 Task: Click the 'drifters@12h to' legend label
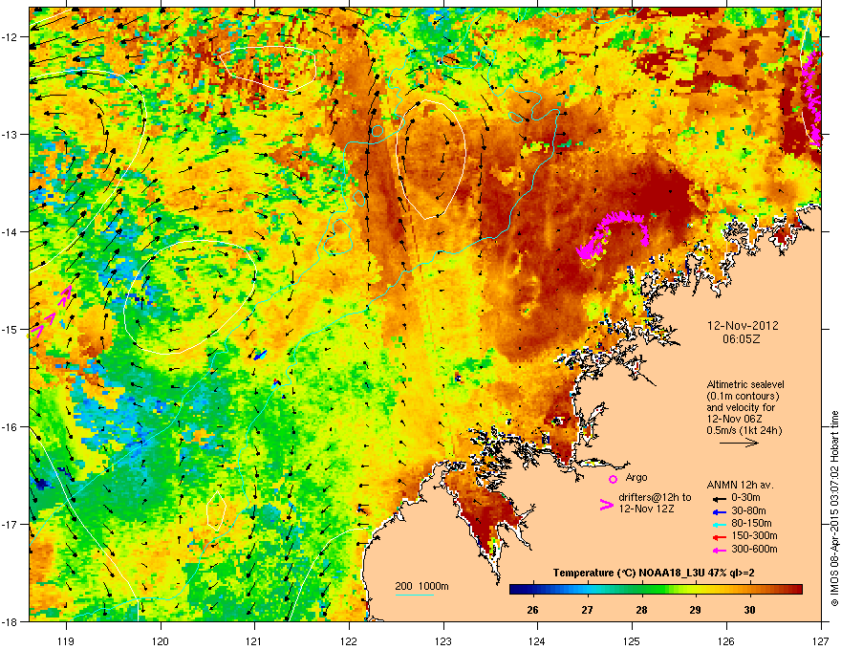pos(655,497)
